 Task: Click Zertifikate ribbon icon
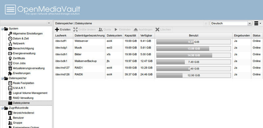10,59
